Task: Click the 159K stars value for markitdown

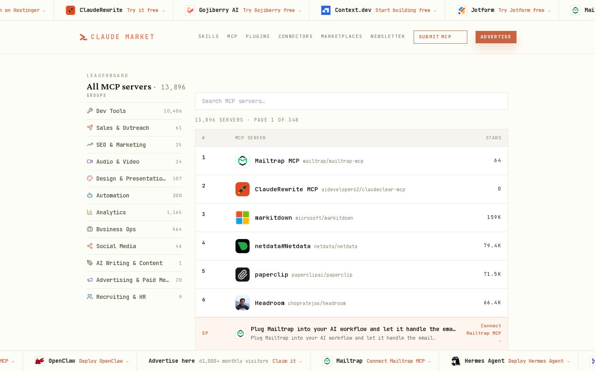Action: (494, 217)
